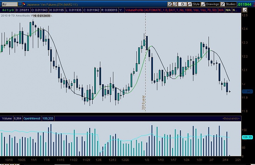
Task: Click the /6J symbol input field
Action: tap(10, 4)
